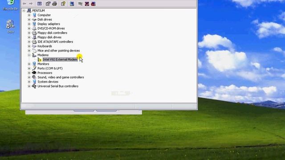Image resolution: width=285 pixels, height=160 pixels.
Task: Click the Forward arrow in toolbar
Action: [x=31, y=4]
